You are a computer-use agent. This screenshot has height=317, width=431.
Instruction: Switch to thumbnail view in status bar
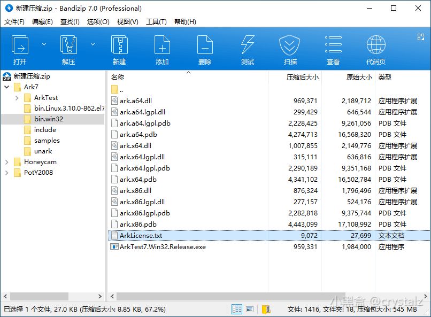249,308
